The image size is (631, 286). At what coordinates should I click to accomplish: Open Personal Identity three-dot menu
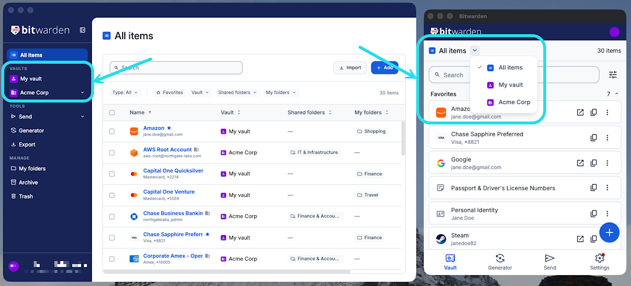pos(608,213)
